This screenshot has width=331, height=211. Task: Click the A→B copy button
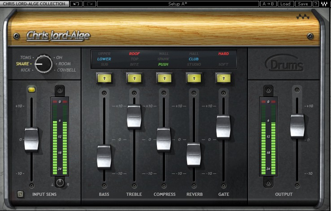(x=268, y=4)
